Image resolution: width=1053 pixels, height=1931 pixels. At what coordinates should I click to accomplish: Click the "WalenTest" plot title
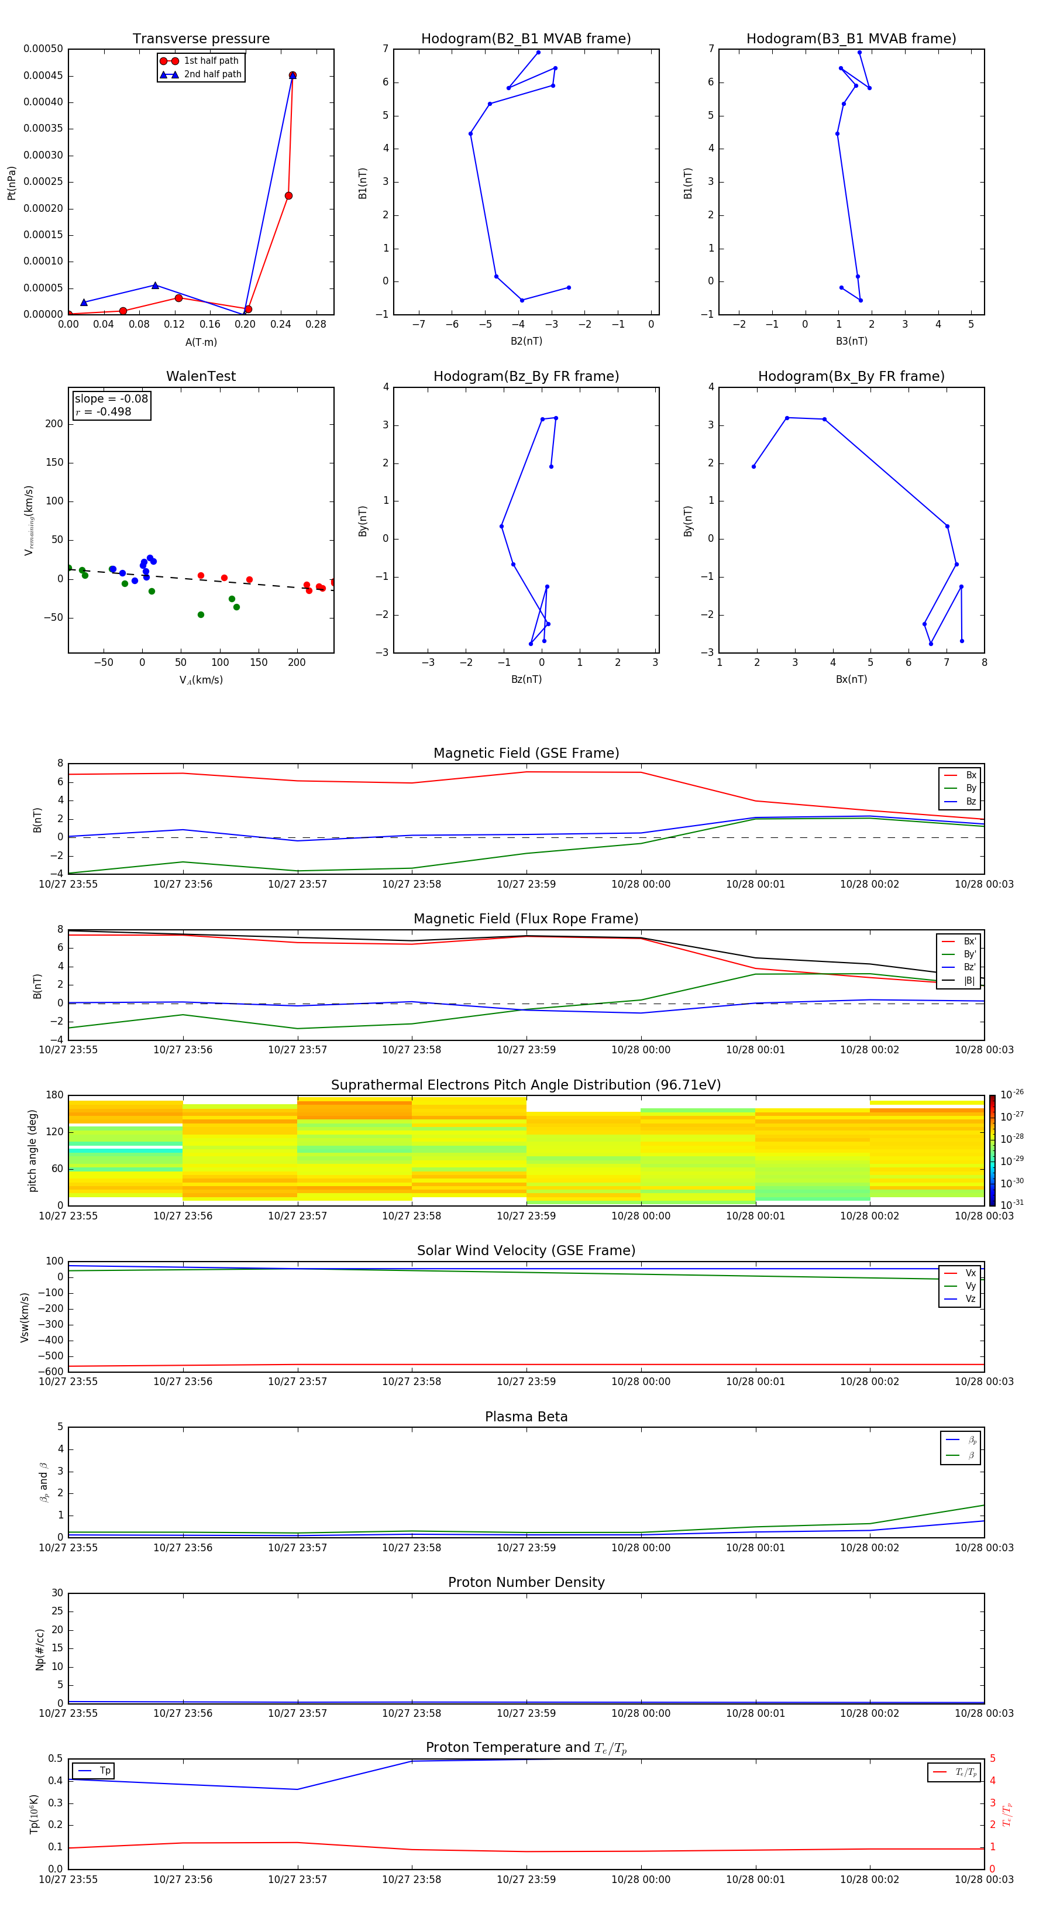[x=201, y=376]
